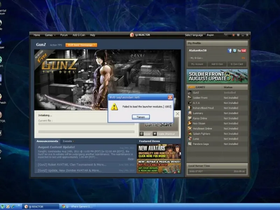Click the red home icon in title bar
Screen dimensions: 280x210
pyautogui.click(x=233, y=35)
